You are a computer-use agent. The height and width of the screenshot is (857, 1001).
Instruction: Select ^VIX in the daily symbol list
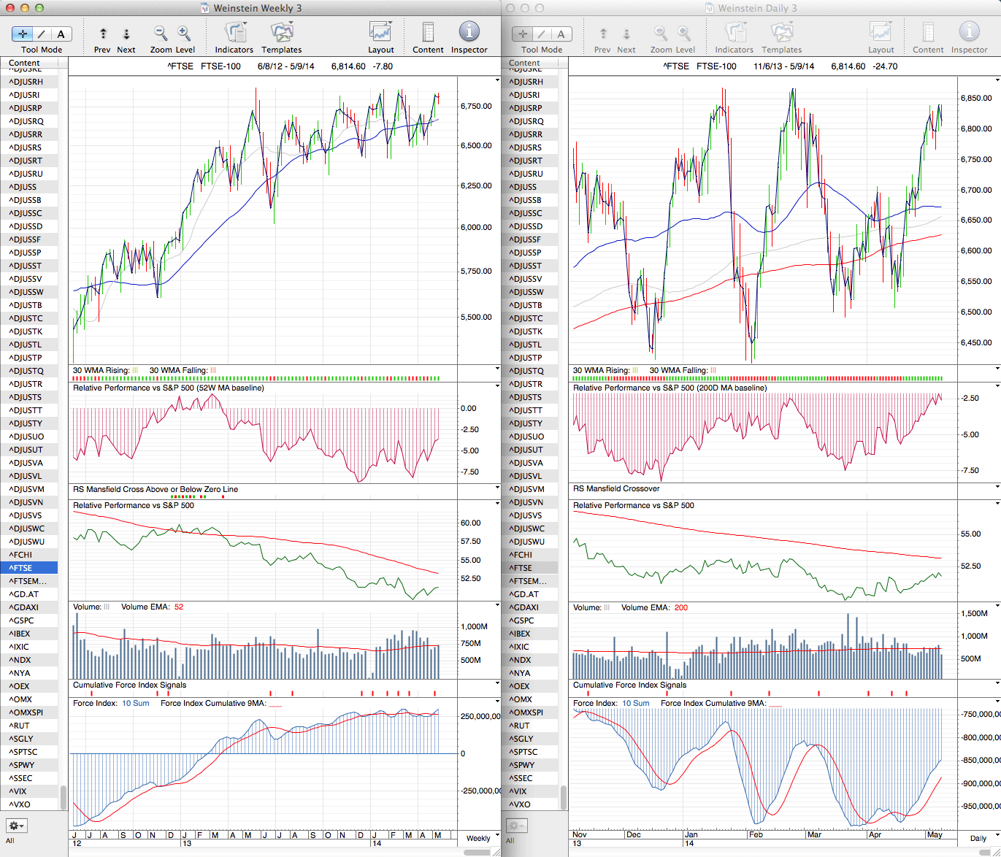coord(520,791)
